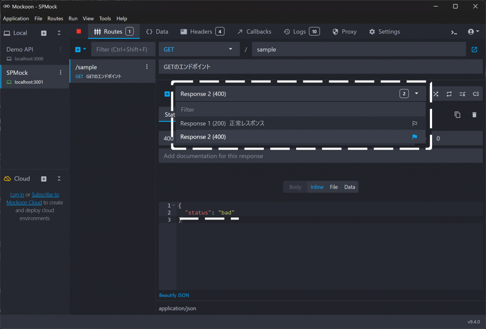Select Inline body type option
Viewport: 486px width, 329px height.
[317, 187]
